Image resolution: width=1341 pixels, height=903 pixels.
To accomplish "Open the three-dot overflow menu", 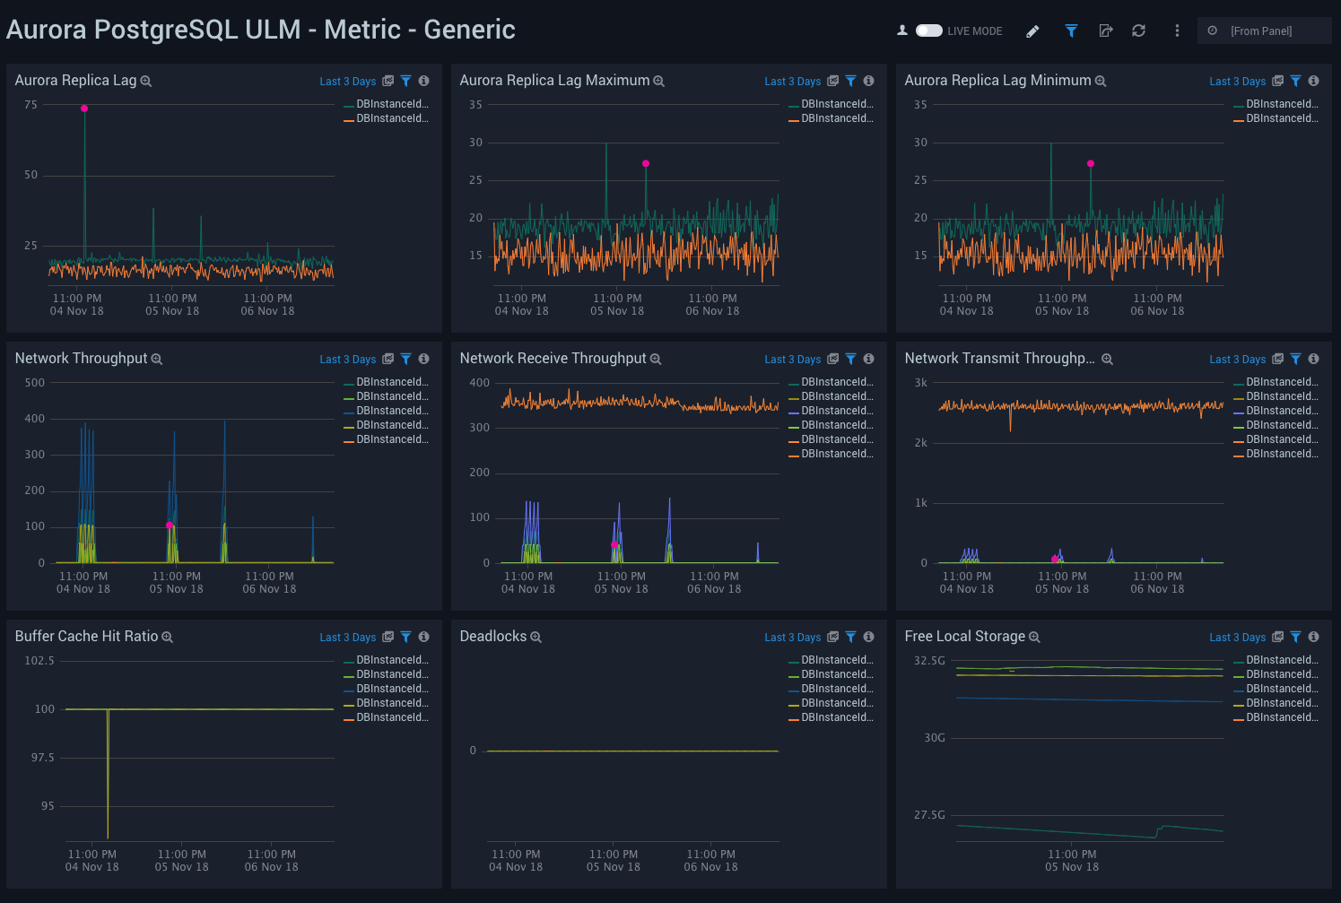I will pyautogui.click(x=1177, y=30).
